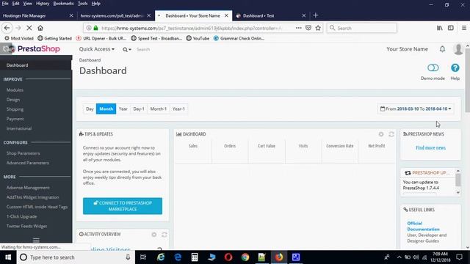This screenshot has height=264, width=470.
Task: Open Opera from the taskbar
Action: [x=228, y=257]
